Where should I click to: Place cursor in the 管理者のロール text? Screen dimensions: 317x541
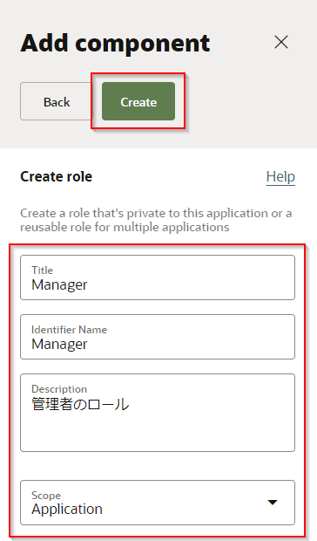coord(80,404)
